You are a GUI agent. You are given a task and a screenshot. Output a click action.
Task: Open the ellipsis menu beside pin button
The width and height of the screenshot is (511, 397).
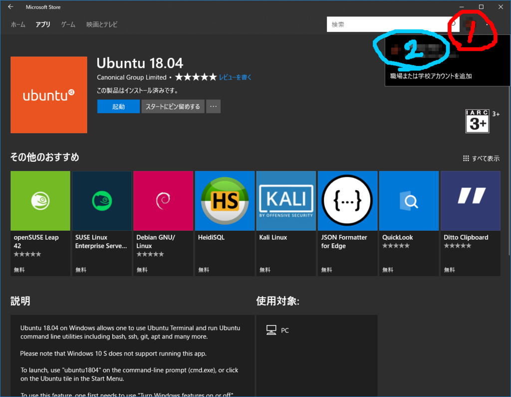coord(214,107)
